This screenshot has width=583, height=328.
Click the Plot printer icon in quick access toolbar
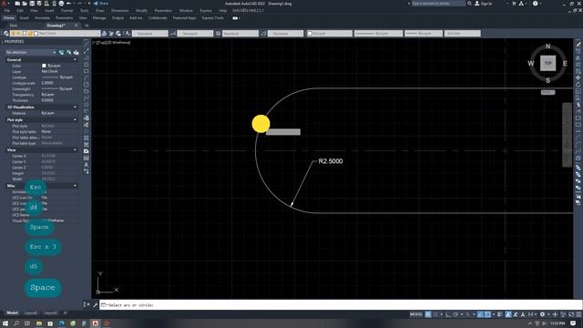[x=61, y=4]
